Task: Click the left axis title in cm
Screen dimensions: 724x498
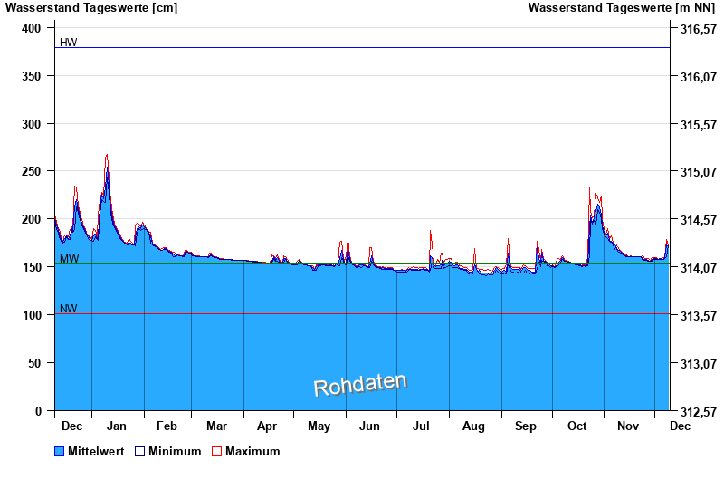Action: tap(91, 8)
